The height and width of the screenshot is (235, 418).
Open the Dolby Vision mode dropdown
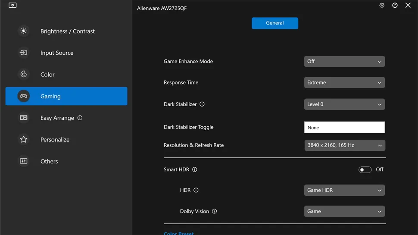point(344,211)
